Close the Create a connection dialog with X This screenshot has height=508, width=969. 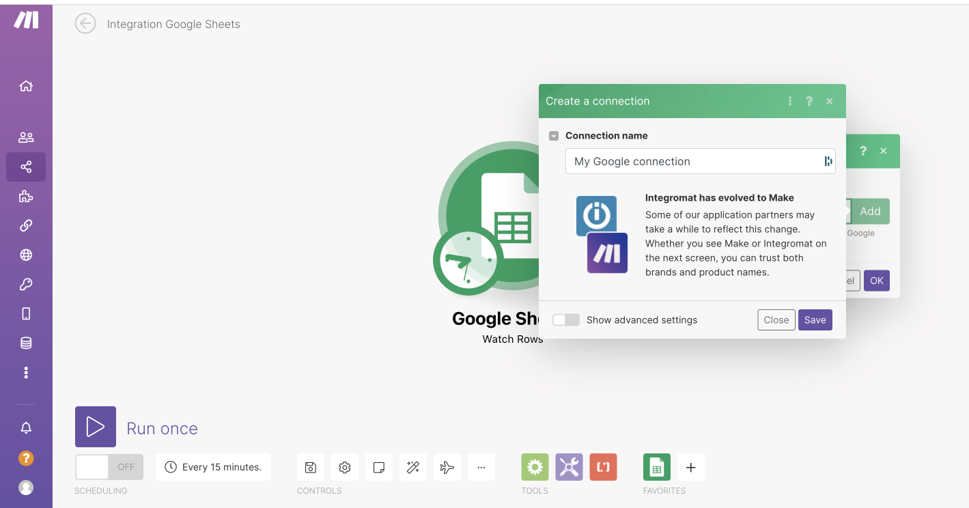(830, 101)
